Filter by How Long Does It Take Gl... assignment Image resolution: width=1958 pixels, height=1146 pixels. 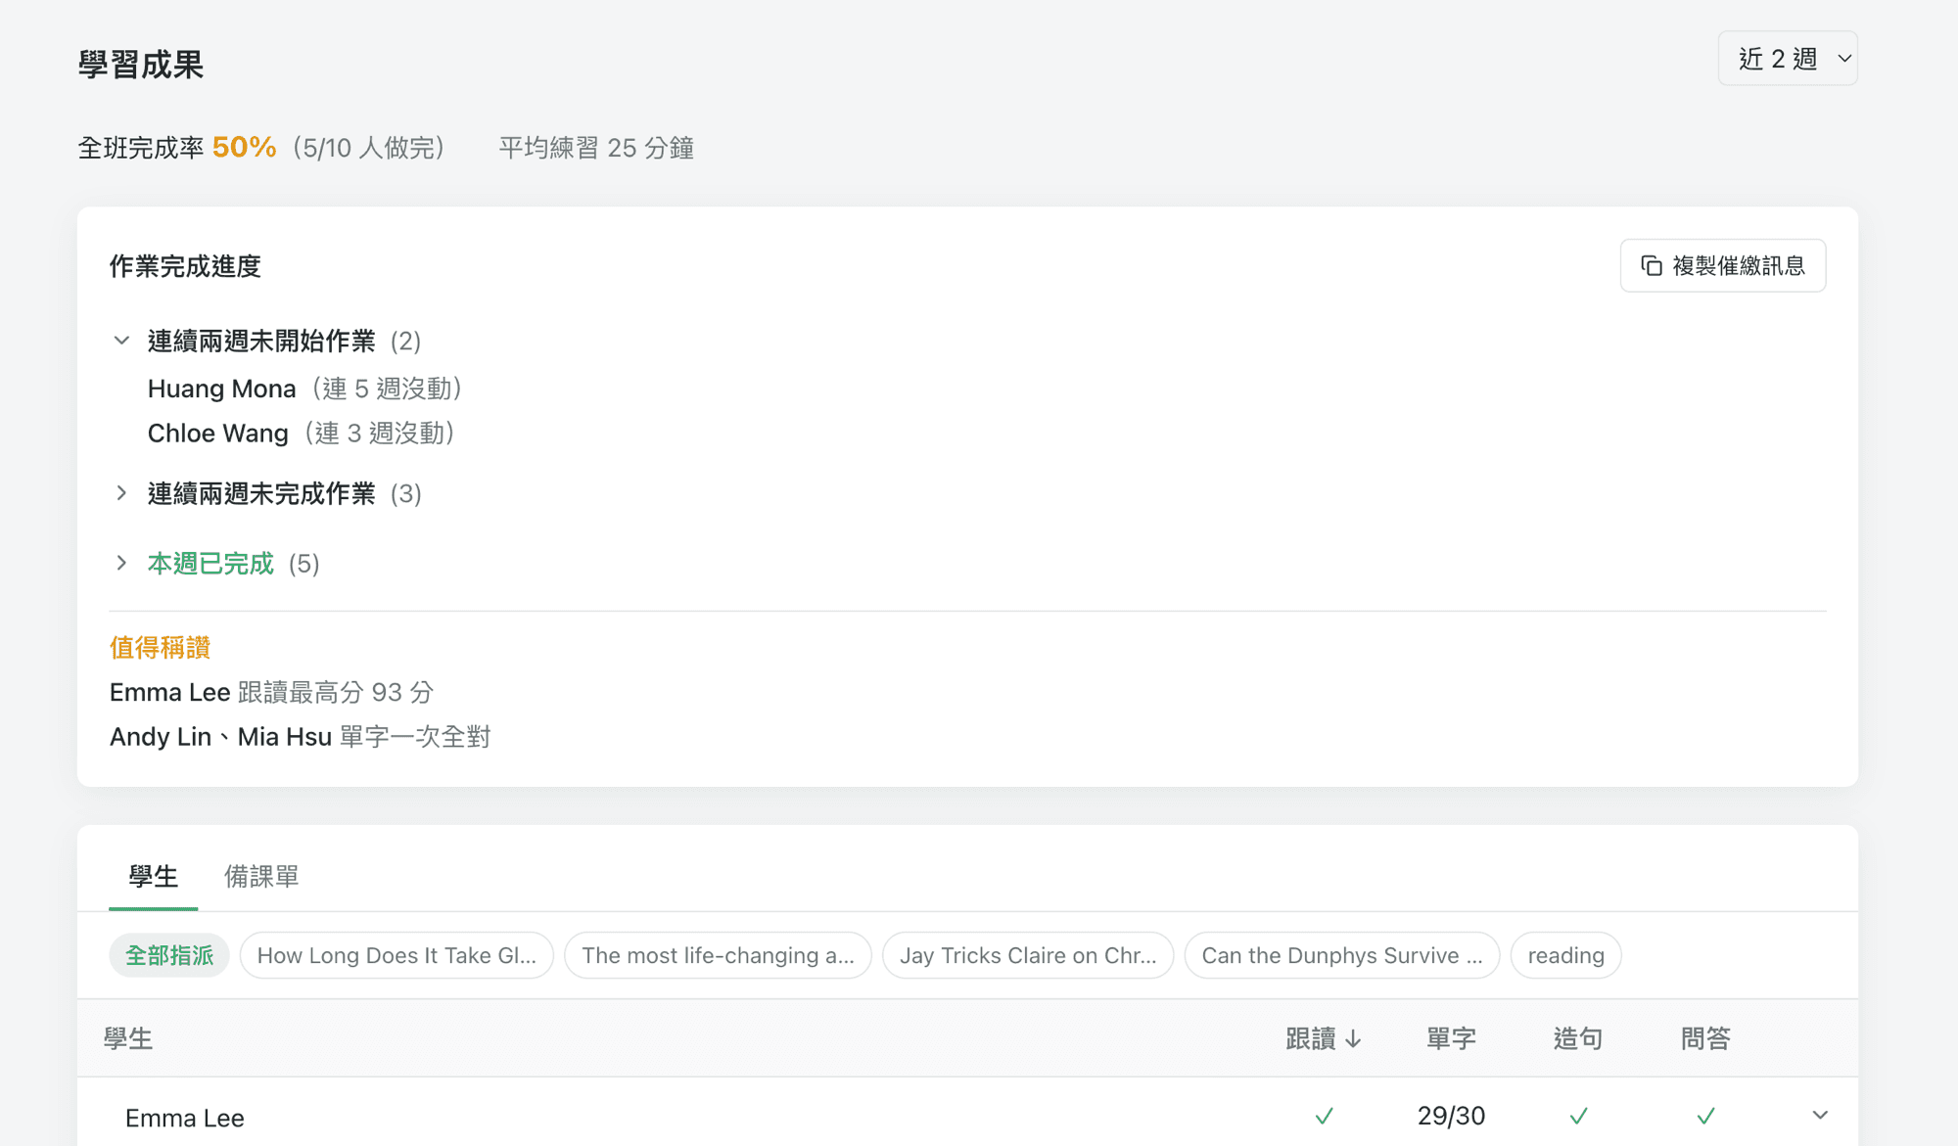[x=396, y=955]
